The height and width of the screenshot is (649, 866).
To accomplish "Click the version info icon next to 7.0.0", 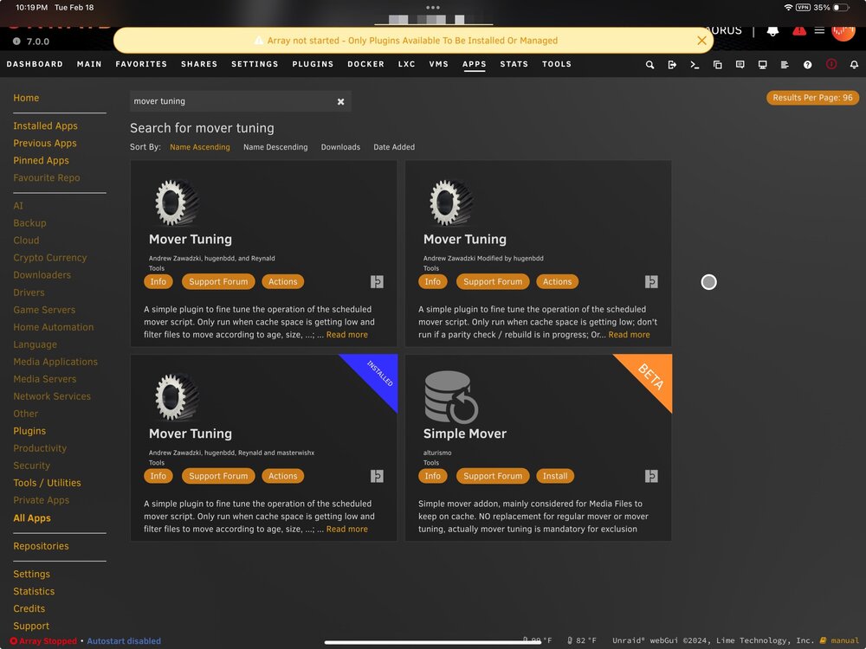I will click(16, 42).
